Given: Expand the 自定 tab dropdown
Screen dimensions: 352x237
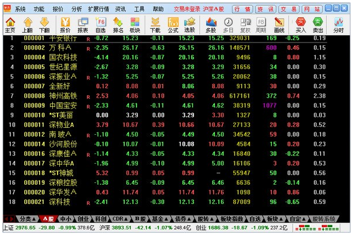Looking at the screenshot, I should click(297, 218).
